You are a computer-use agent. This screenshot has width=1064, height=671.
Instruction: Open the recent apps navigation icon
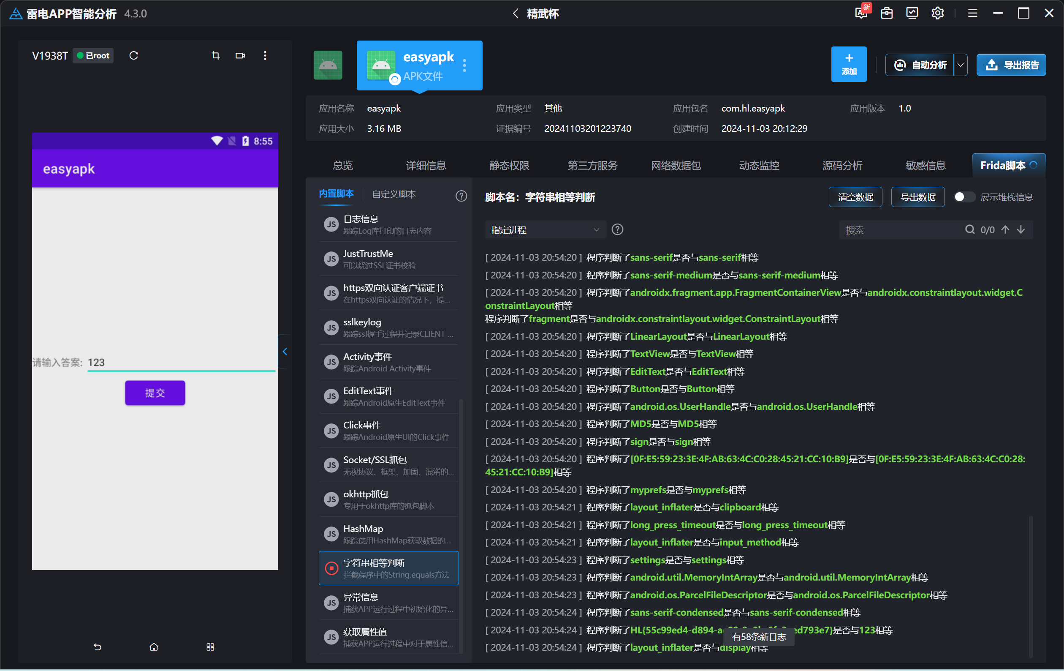[210, 646]
